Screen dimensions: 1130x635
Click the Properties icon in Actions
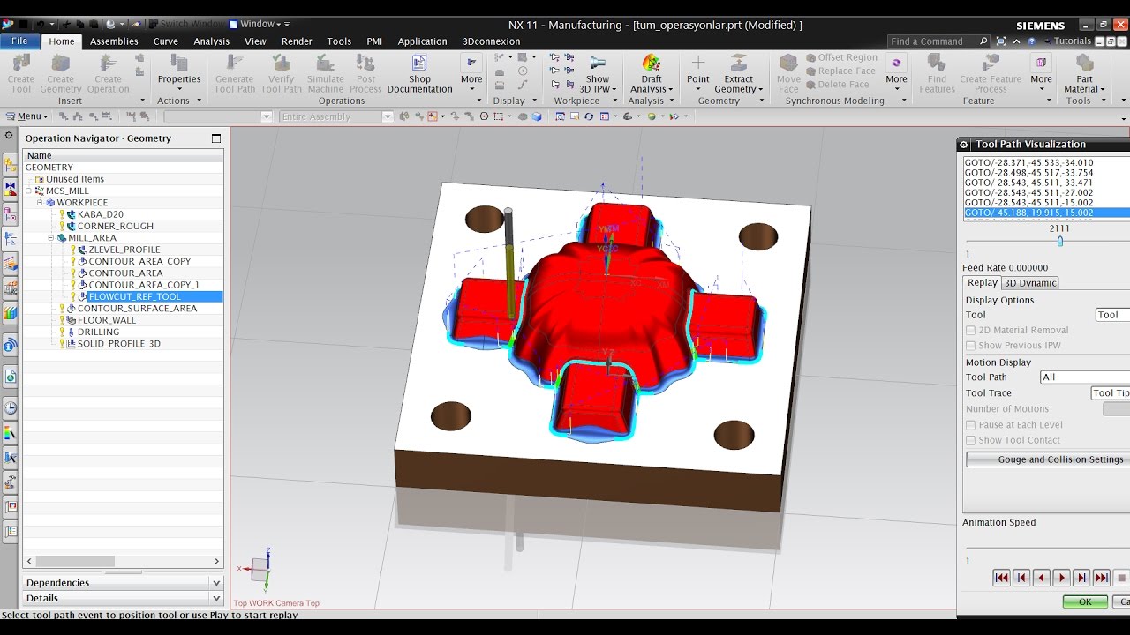pyautogui.click(x=179, y=63)
